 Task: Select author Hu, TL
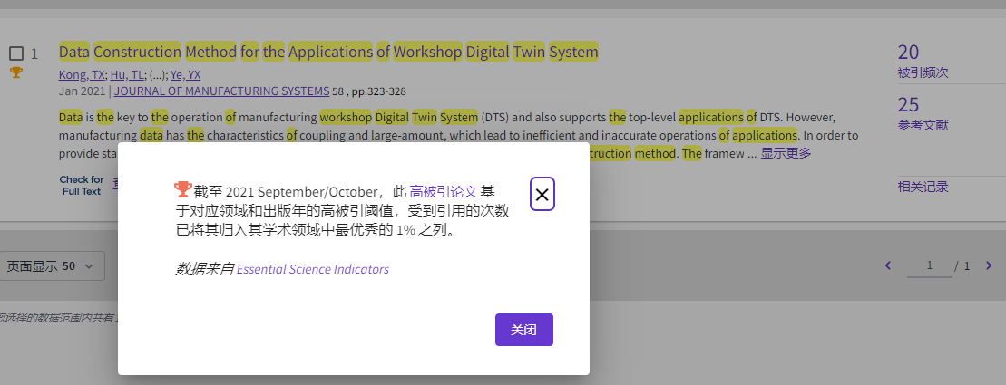(127, 75)
